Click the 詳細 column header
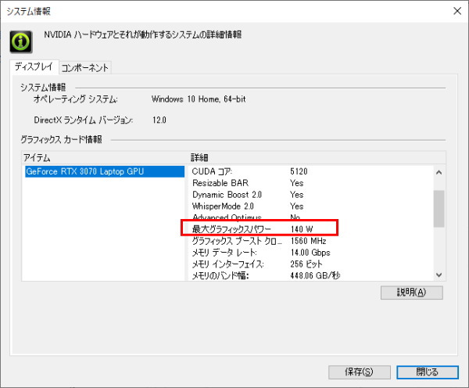This screenshot has width=469, height=388. click(317, 158)
